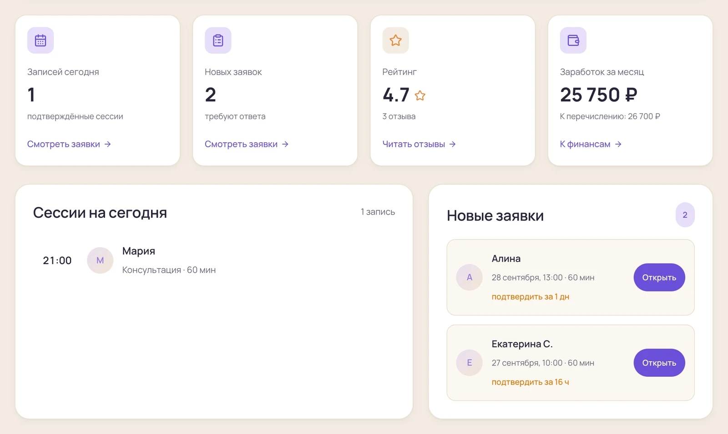Click the name Мария in today's sessions
728x434 pixels.
(139, 251)
